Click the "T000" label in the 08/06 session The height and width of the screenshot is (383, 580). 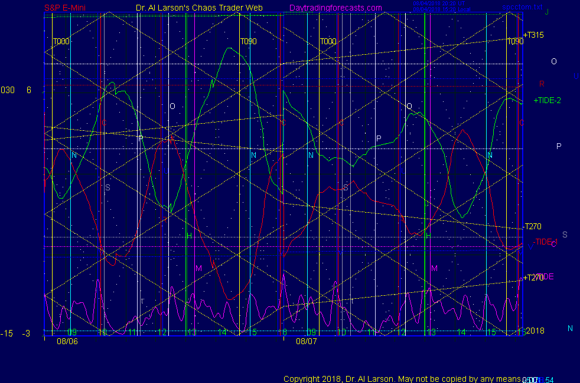pos(61,41)
